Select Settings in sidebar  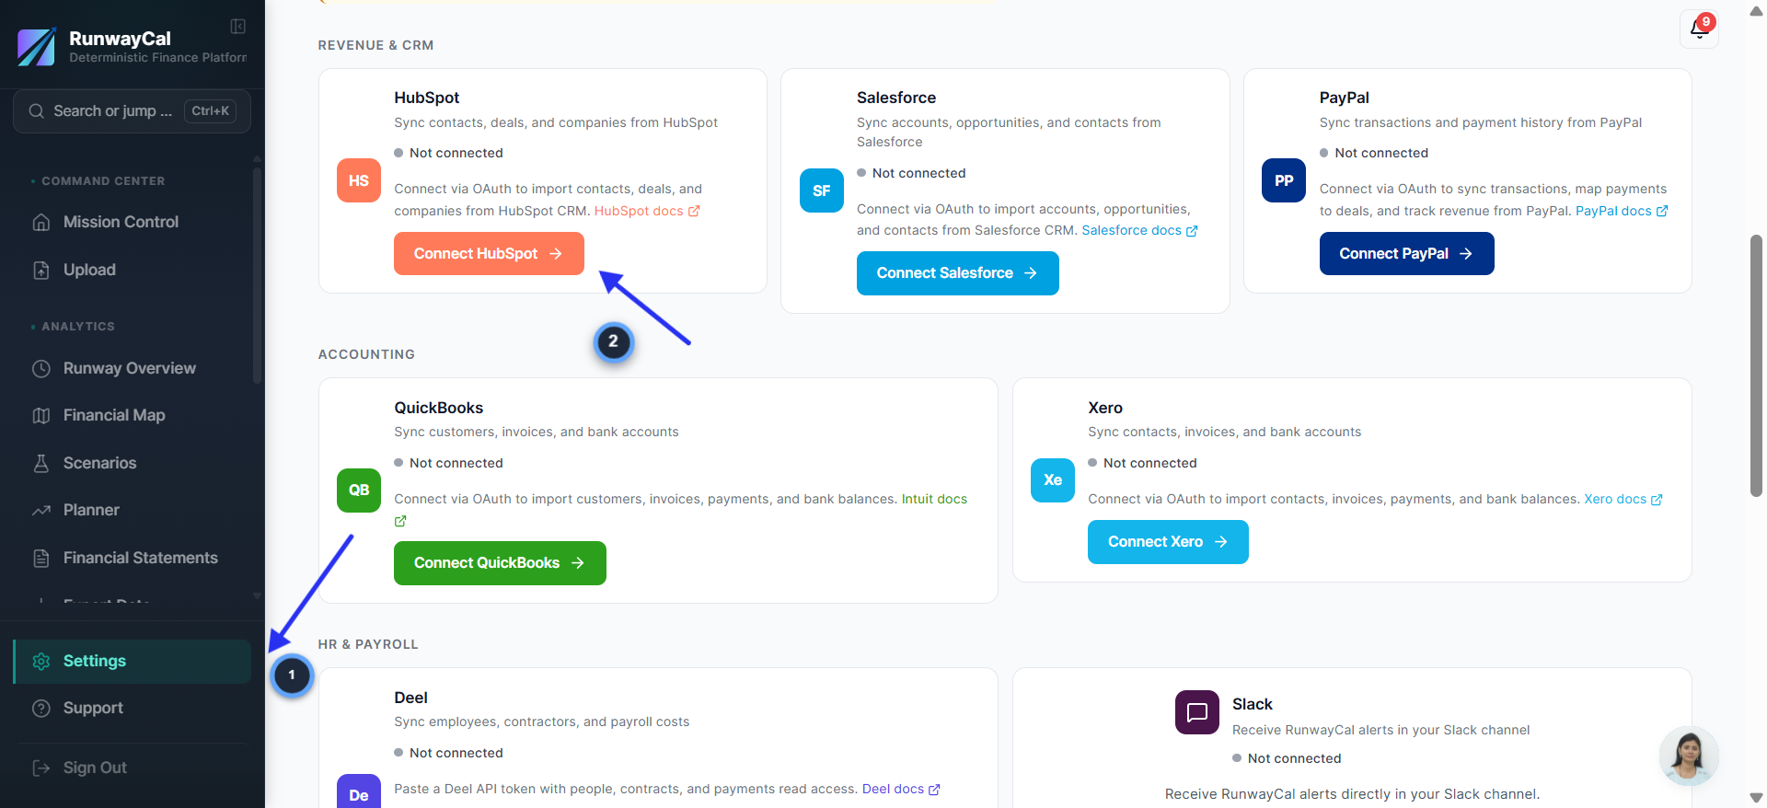pos(133,661)
